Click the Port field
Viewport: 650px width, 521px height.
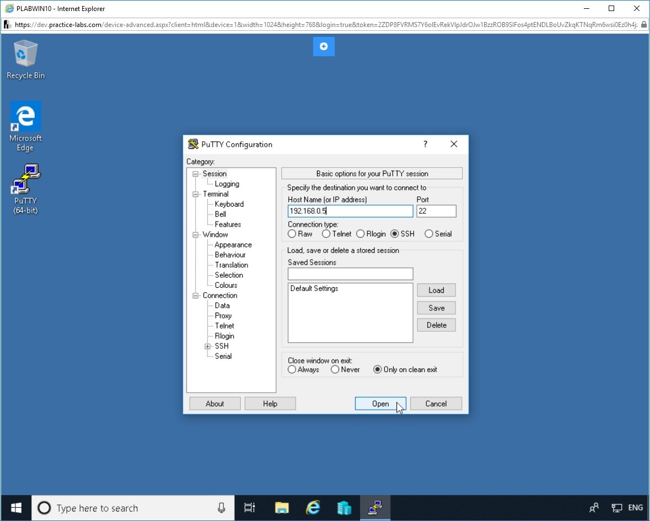click(436, 211)
